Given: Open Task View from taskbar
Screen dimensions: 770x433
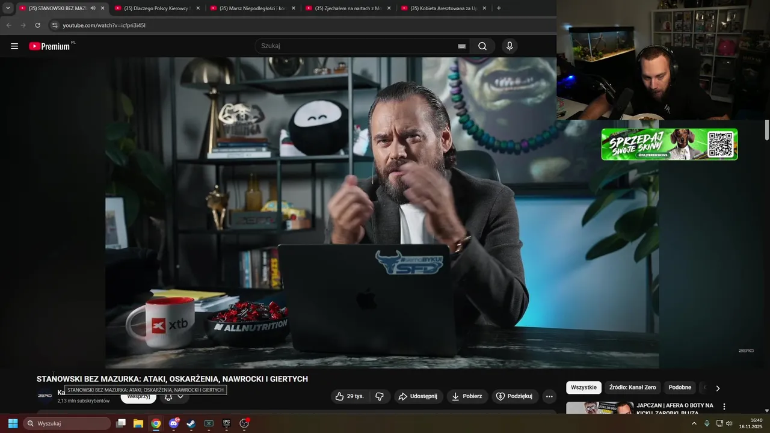Looking at the screenshot, I should click(121, 423).
